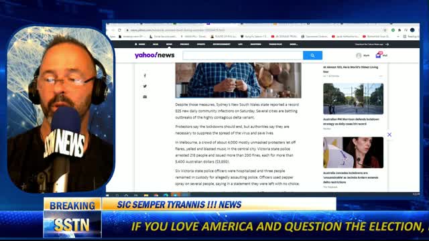429x241 pixels.
Task: Open the Jacinda Ardern article thumbnail
Action: pyautogui.click(x=353, y=153)
